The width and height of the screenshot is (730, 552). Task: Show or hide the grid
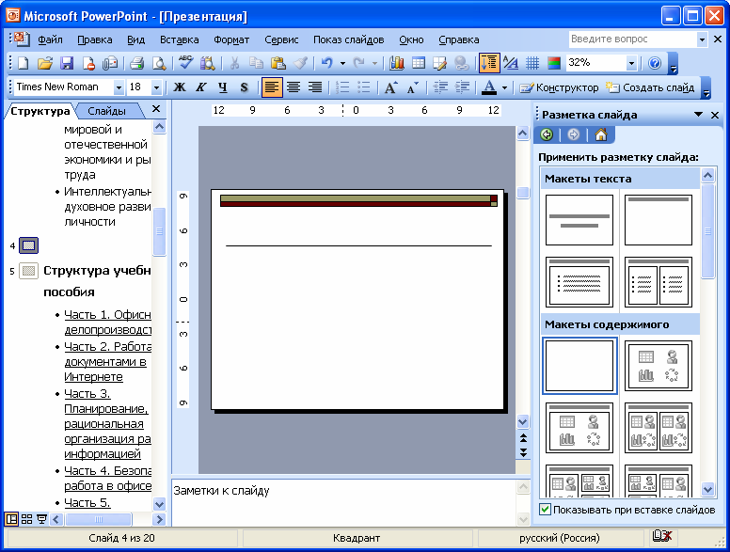532,63
